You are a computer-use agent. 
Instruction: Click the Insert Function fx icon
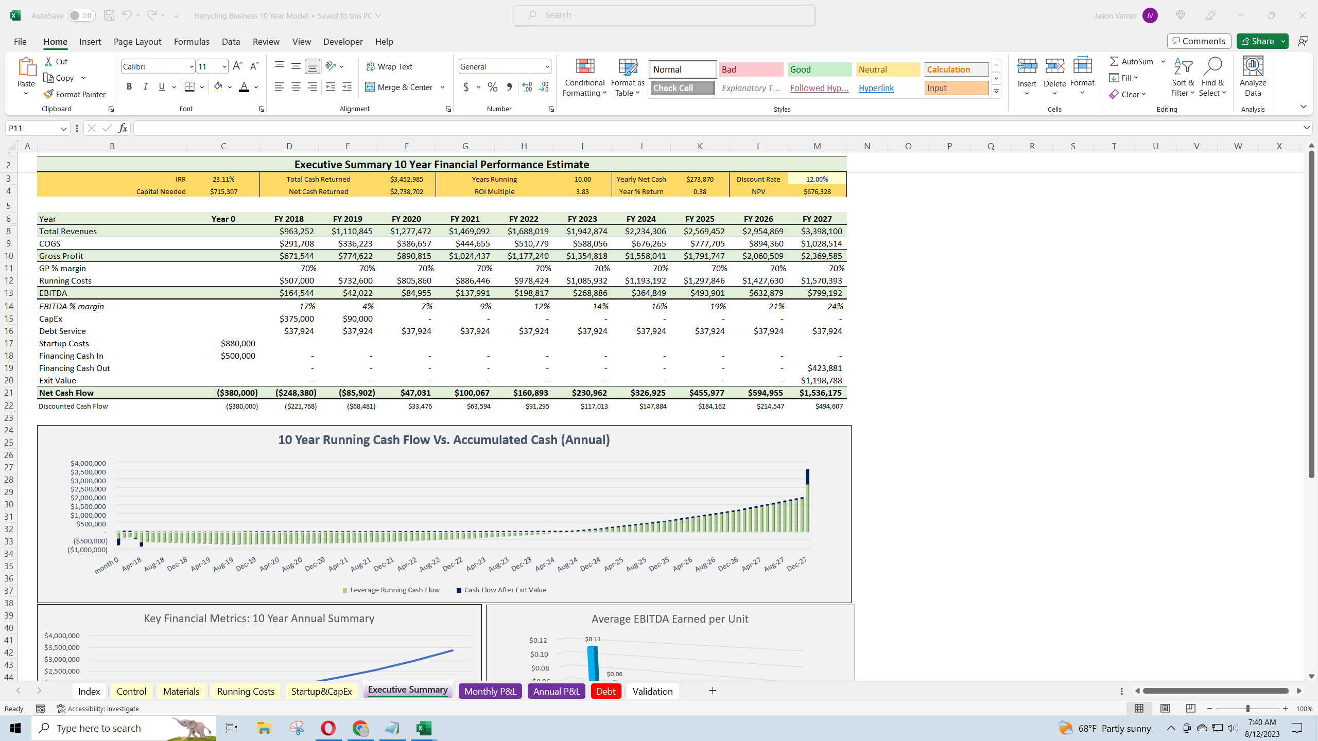123,128
